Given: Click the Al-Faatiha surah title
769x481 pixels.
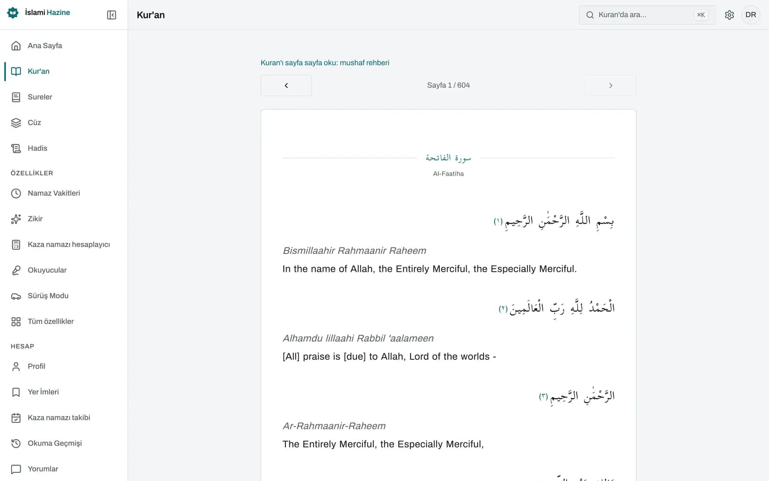Looking at the screenshot, I should 448,174.
